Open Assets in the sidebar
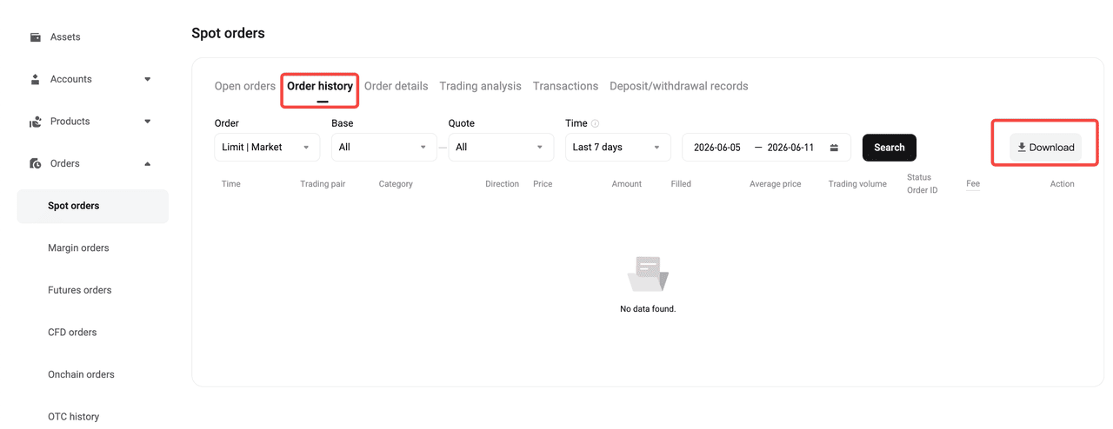The height and width of the screenshot is (429, 1113). [x=65, y=37]
